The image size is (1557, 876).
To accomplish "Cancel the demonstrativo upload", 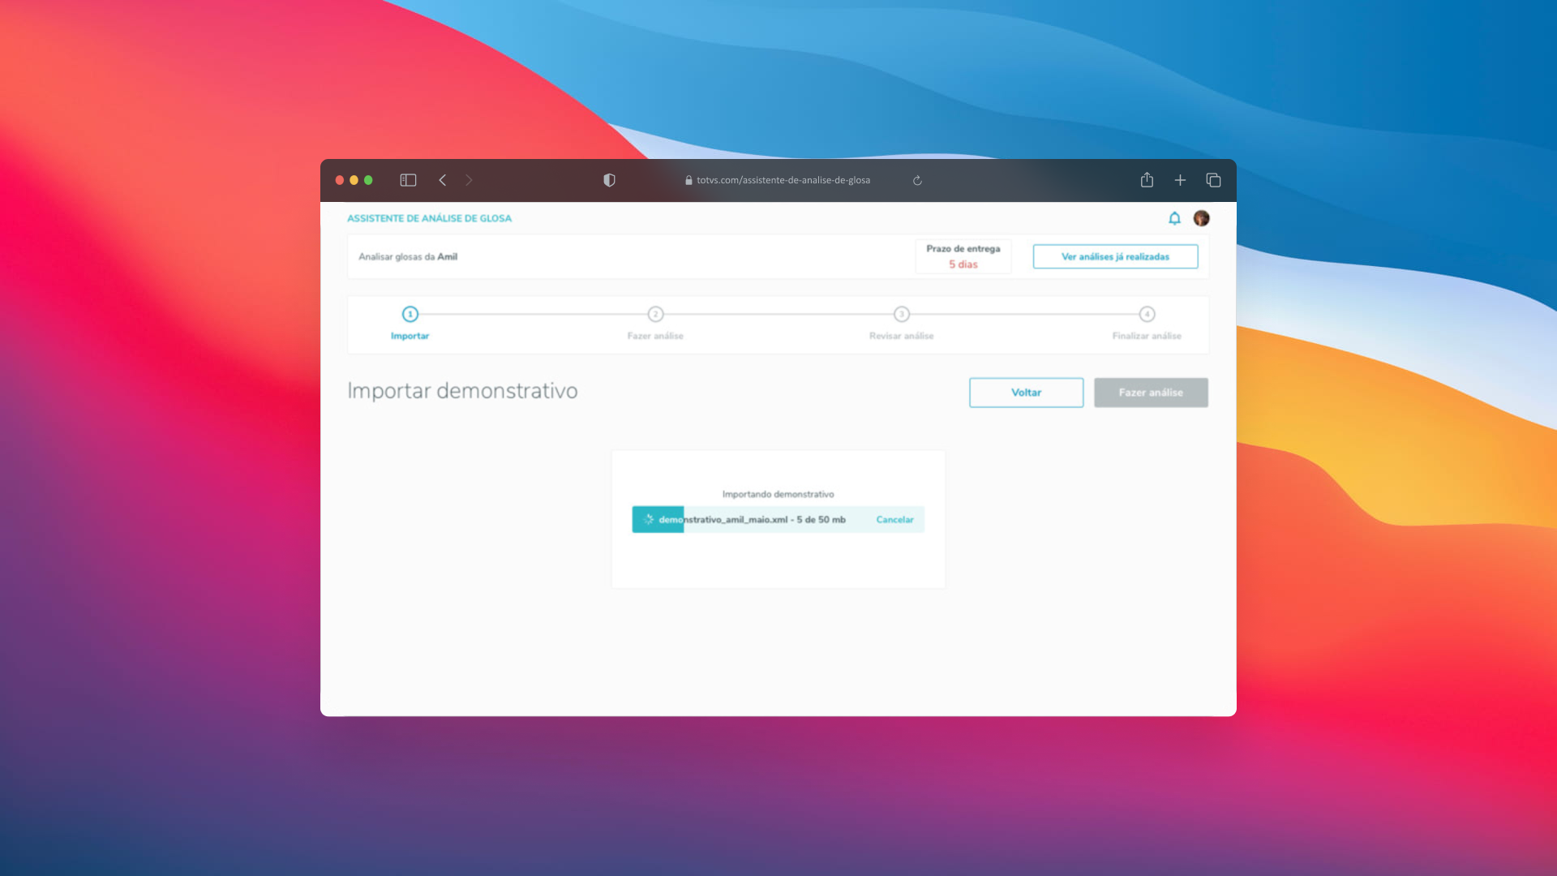I will click(x=894, y=520).
